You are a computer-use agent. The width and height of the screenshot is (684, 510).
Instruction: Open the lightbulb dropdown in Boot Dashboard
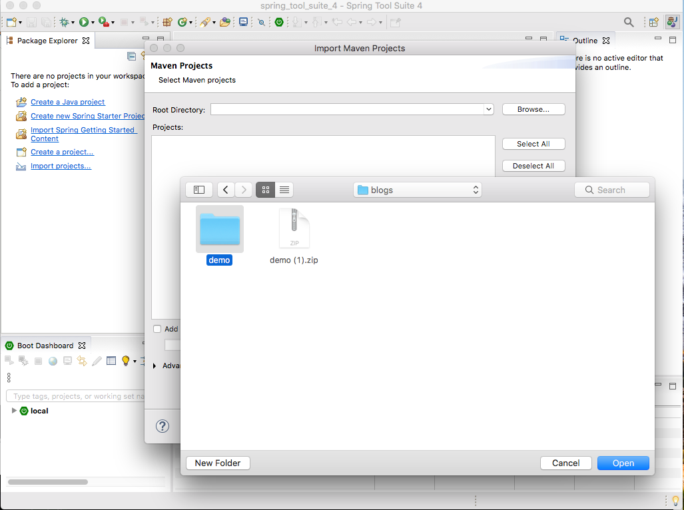(135, 361)
